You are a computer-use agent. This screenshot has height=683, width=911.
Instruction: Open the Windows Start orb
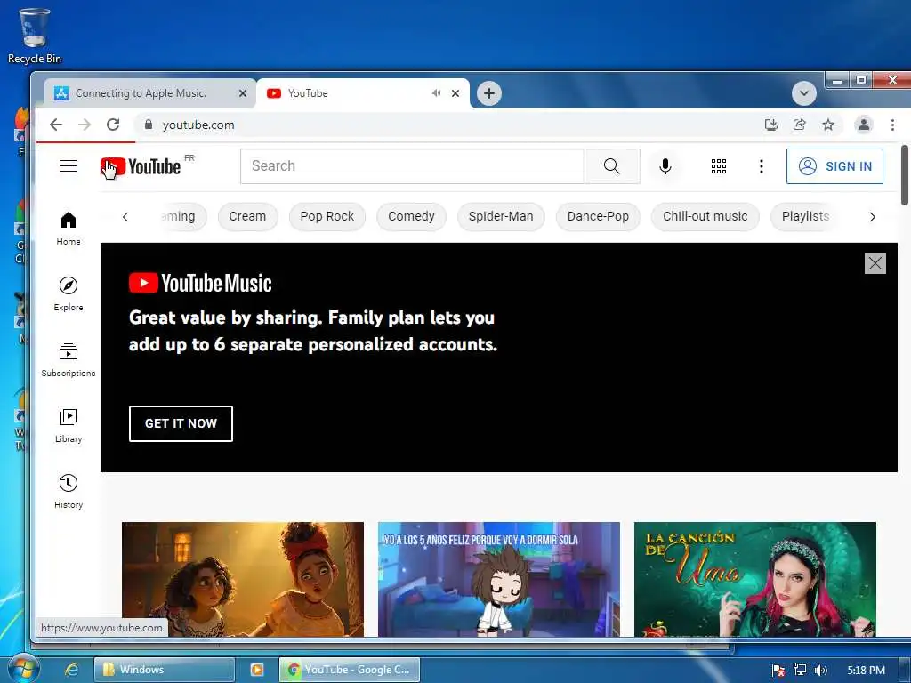22,669
